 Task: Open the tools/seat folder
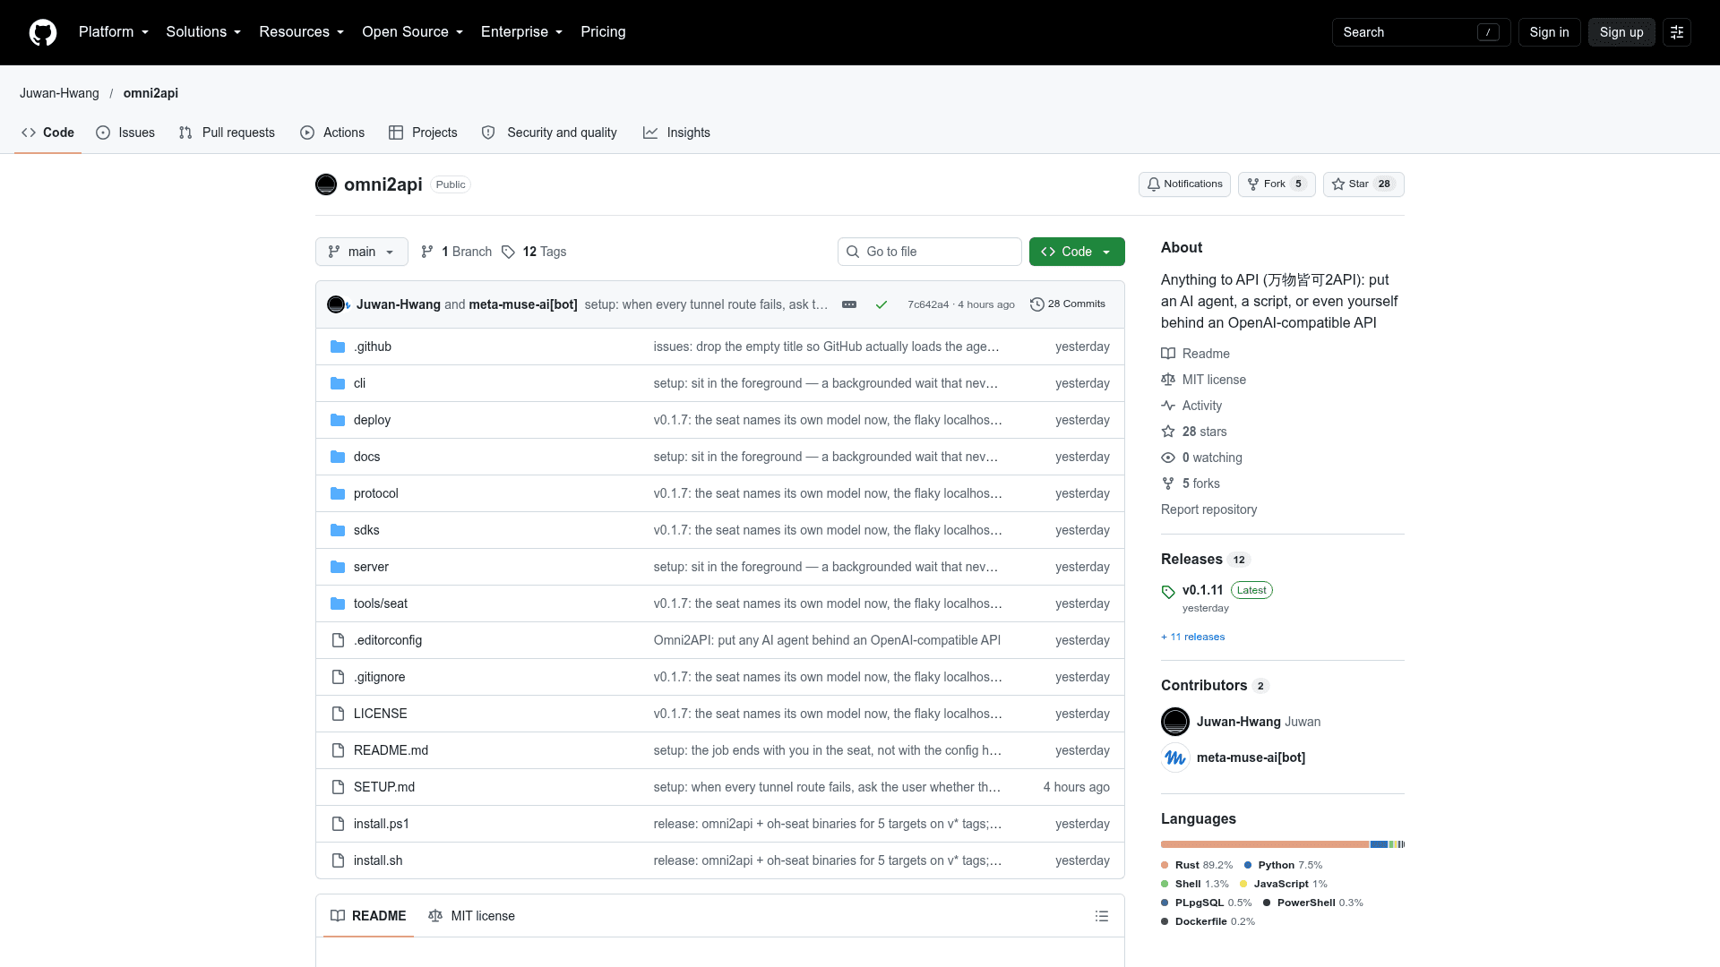pos(381,603)
